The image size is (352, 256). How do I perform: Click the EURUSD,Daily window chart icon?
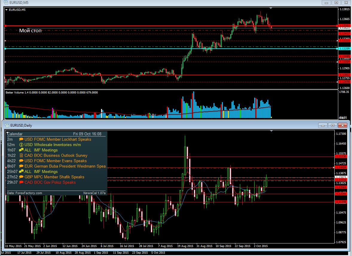click(7, 125)
